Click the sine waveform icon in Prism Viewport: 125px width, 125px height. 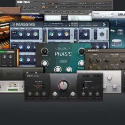[34, 7]
